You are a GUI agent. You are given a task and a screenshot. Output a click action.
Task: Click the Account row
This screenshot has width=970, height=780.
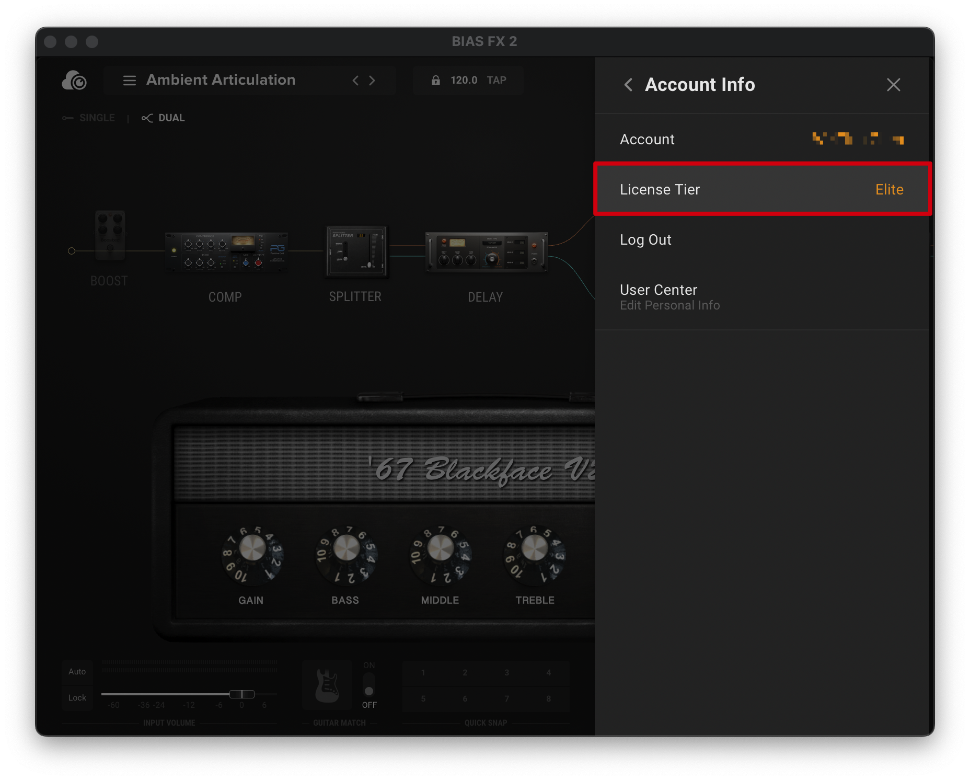pyautogui.click(x=762, y=140)
